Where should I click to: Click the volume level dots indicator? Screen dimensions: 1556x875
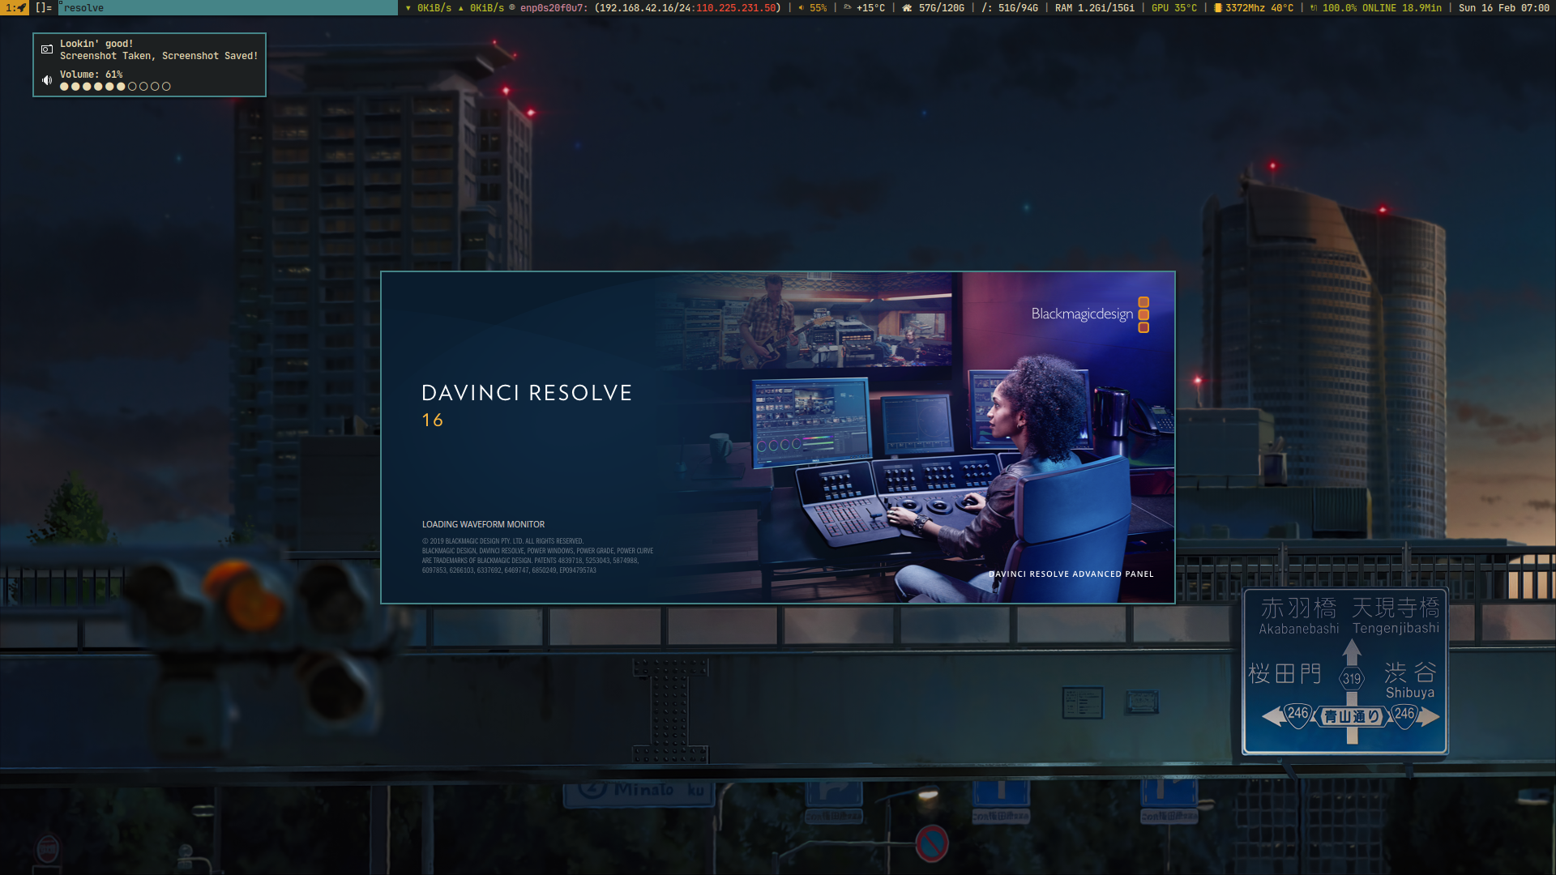[115, 87]
